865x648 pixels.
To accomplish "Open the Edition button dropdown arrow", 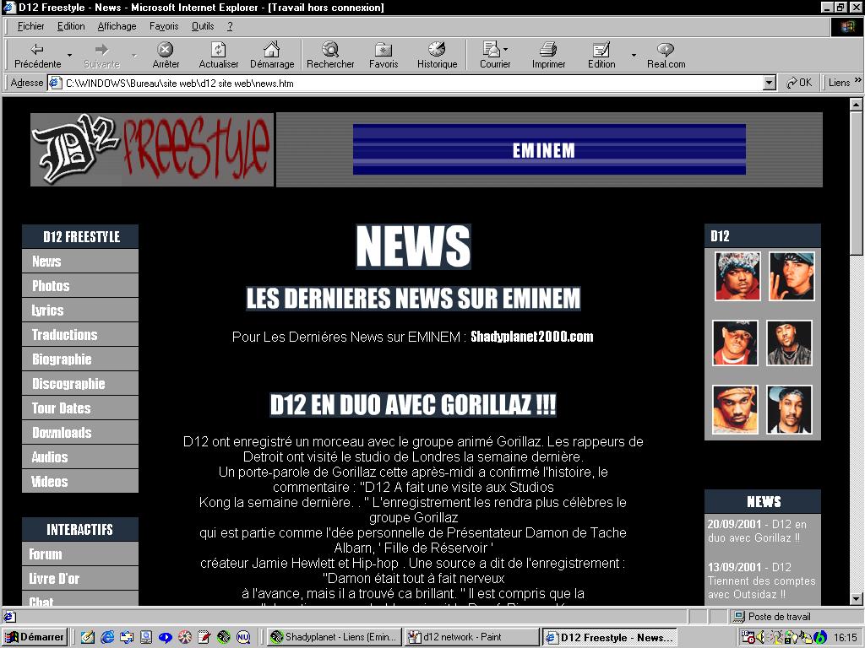I will pos(634,55).
